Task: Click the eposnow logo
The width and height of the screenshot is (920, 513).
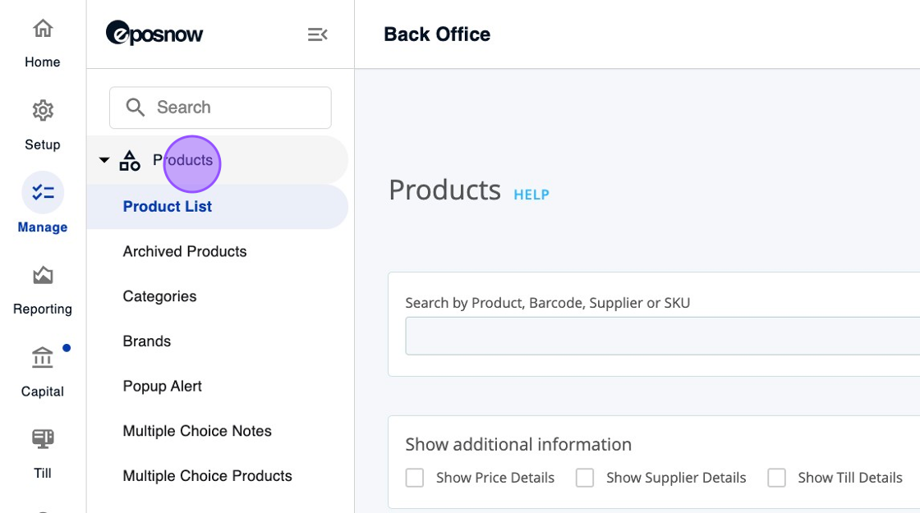Action: 154,34
